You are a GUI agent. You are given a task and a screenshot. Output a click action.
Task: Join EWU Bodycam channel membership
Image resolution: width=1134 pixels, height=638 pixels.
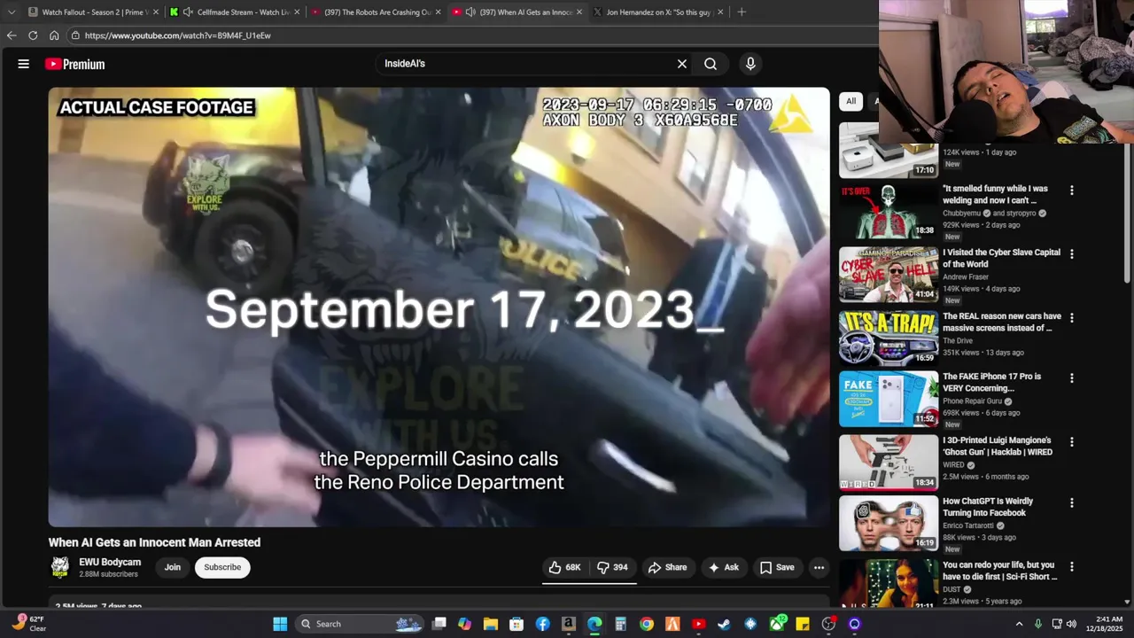[172, 567]
